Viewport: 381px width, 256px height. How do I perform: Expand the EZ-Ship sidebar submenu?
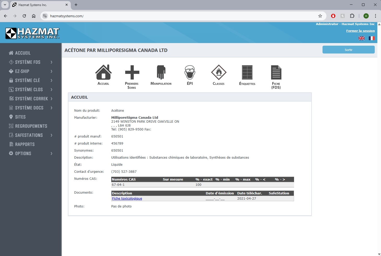22,71
